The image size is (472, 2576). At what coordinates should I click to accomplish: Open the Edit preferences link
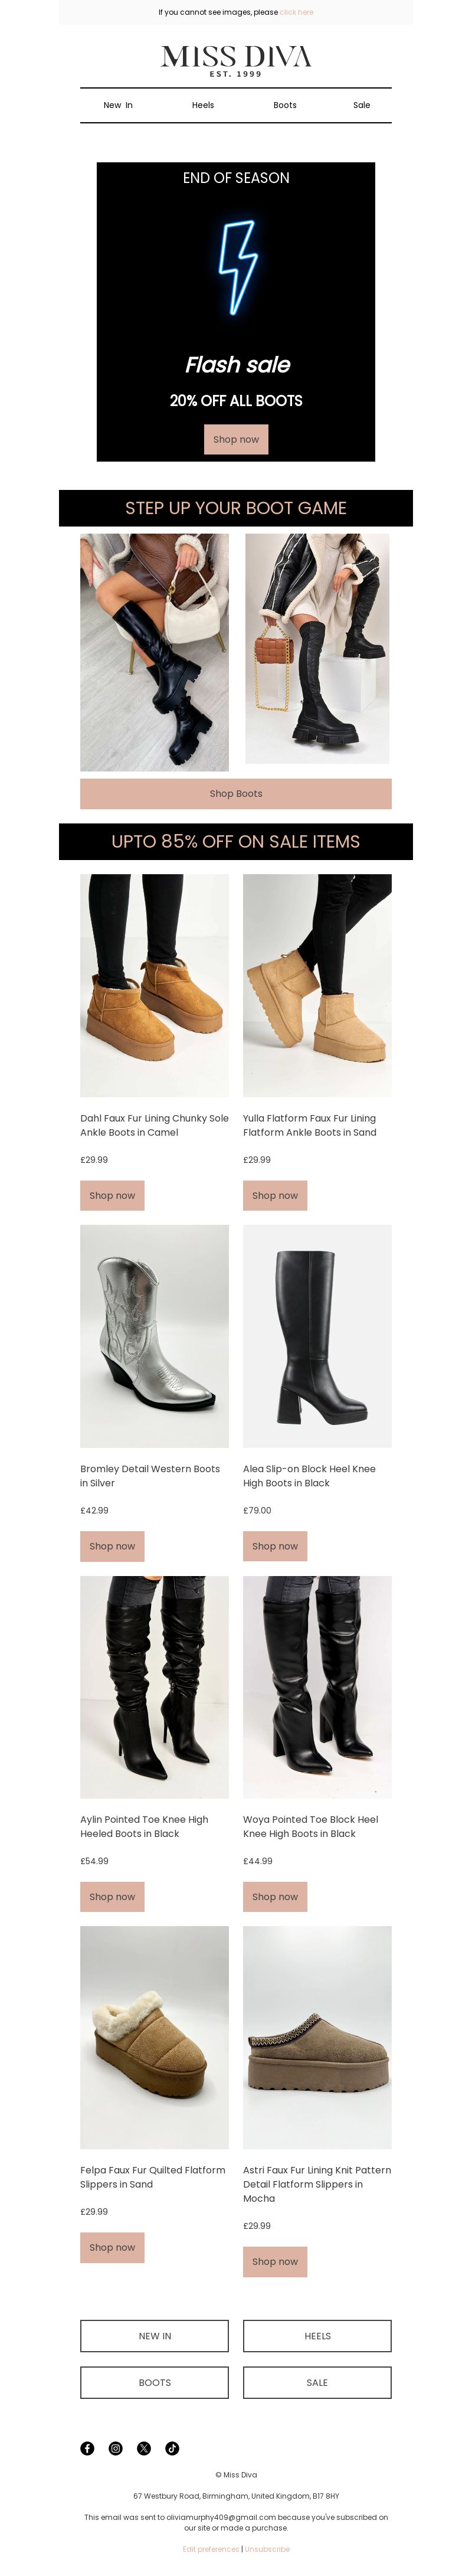point(211,2549)
